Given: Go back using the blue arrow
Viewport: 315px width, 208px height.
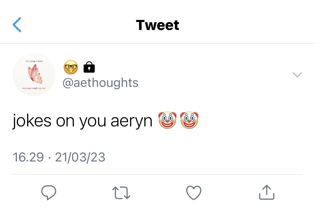Looking at the screenshot, I should (17, 25).
